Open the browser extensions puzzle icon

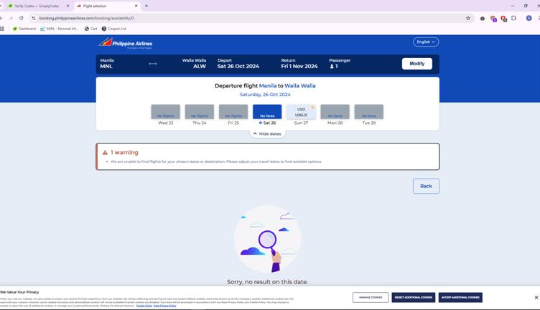coord(514,18)
